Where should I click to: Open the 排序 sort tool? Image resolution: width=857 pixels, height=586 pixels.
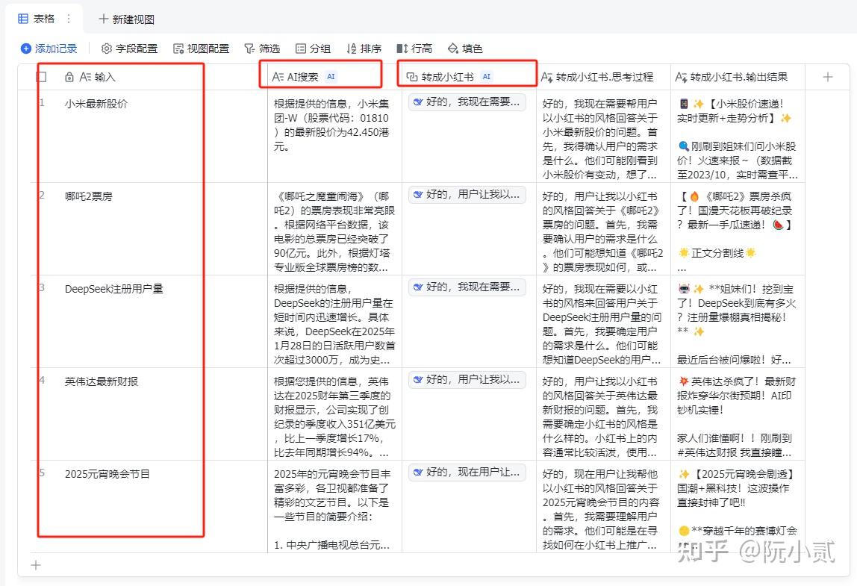pos(364,49)
